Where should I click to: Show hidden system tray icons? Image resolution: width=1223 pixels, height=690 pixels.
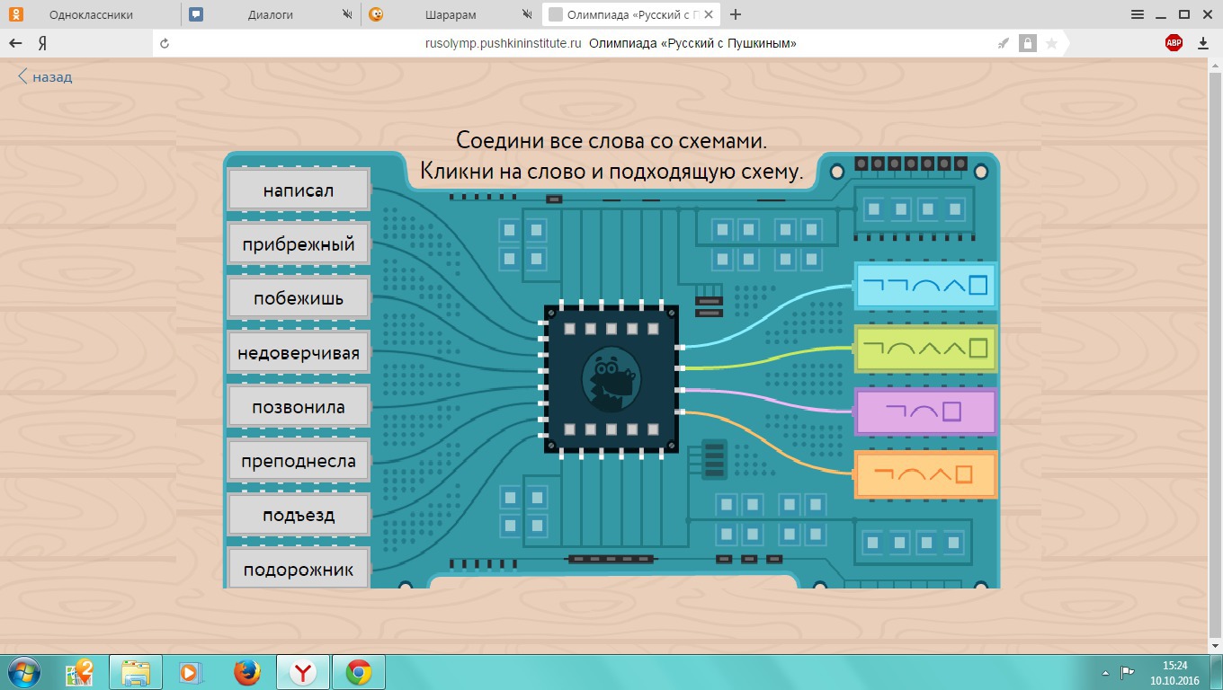click(1105, 672)
